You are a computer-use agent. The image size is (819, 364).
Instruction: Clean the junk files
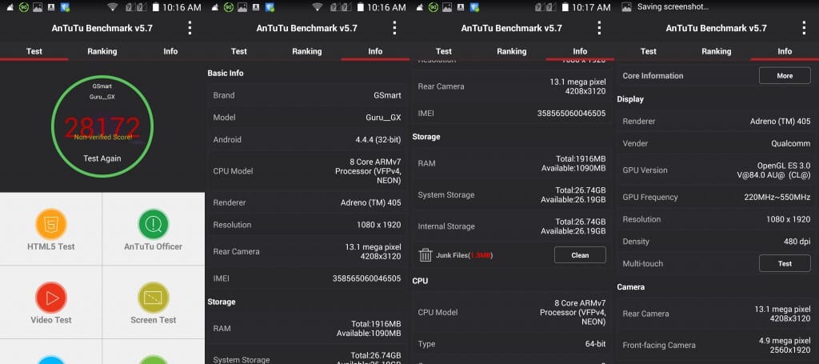click(x=580, y=255)
